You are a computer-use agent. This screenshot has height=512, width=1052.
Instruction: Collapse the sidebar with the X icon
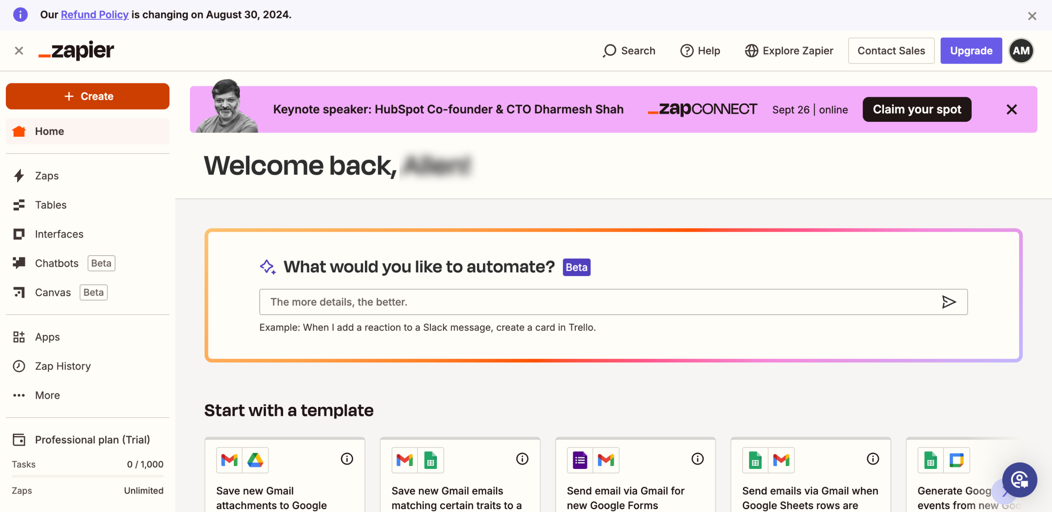coord(19,50)
